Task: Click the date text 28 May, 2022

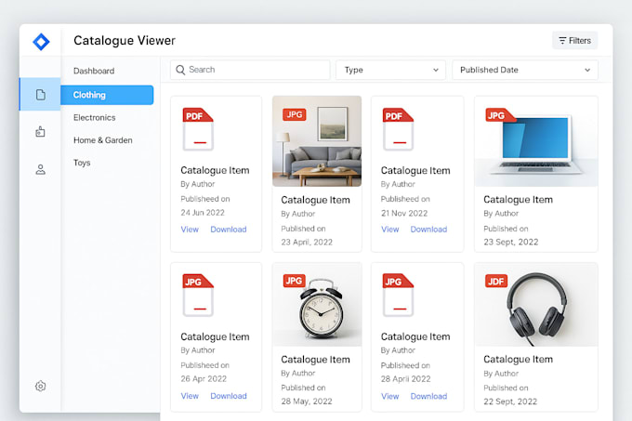Action: tap(307, 401)
